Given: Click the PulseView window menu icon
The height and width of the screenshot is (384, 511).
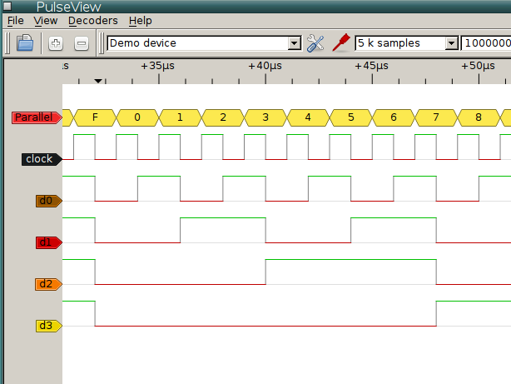Looking at the screenshot, I should [x=7, y=6].
